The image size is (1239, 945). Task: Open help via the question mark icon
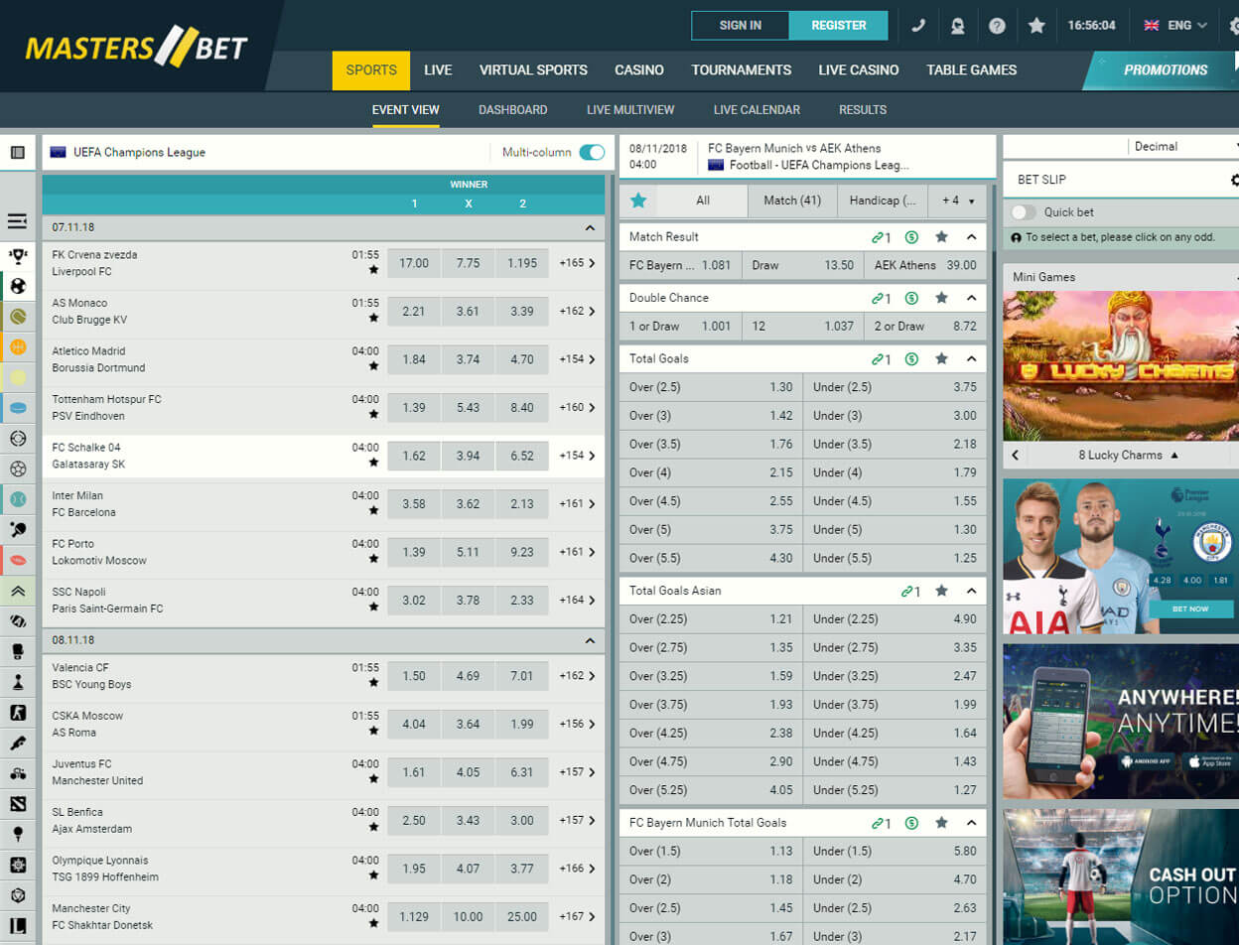(x=997, y=26)
